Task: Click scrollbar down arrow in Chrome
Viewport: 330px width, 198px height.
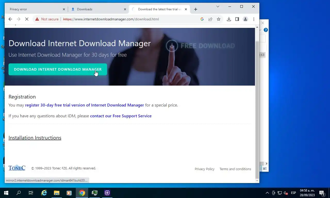Action: (257, 181)
